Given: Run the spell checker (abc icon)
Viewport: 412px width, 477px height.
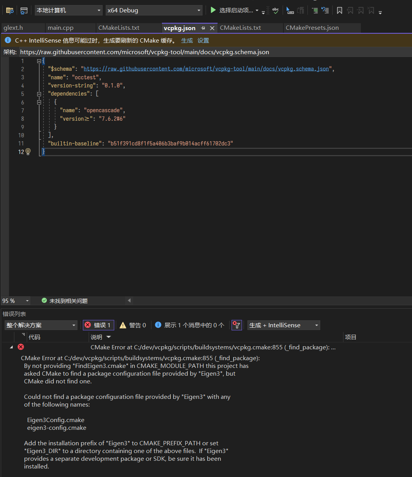Looking at the screenshot, I should click(275, 10).
